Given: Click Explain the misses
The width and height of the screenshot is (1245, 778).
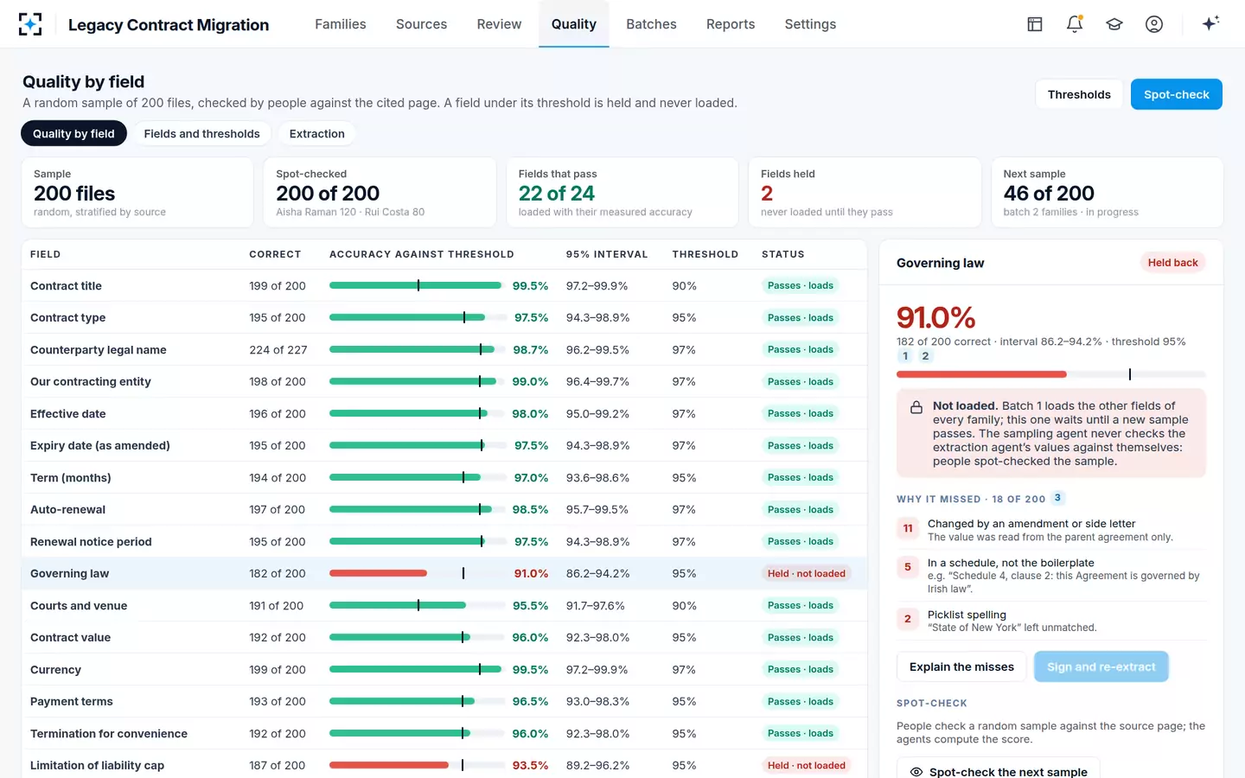Looking at the screenshot, I should pos(961,666).
